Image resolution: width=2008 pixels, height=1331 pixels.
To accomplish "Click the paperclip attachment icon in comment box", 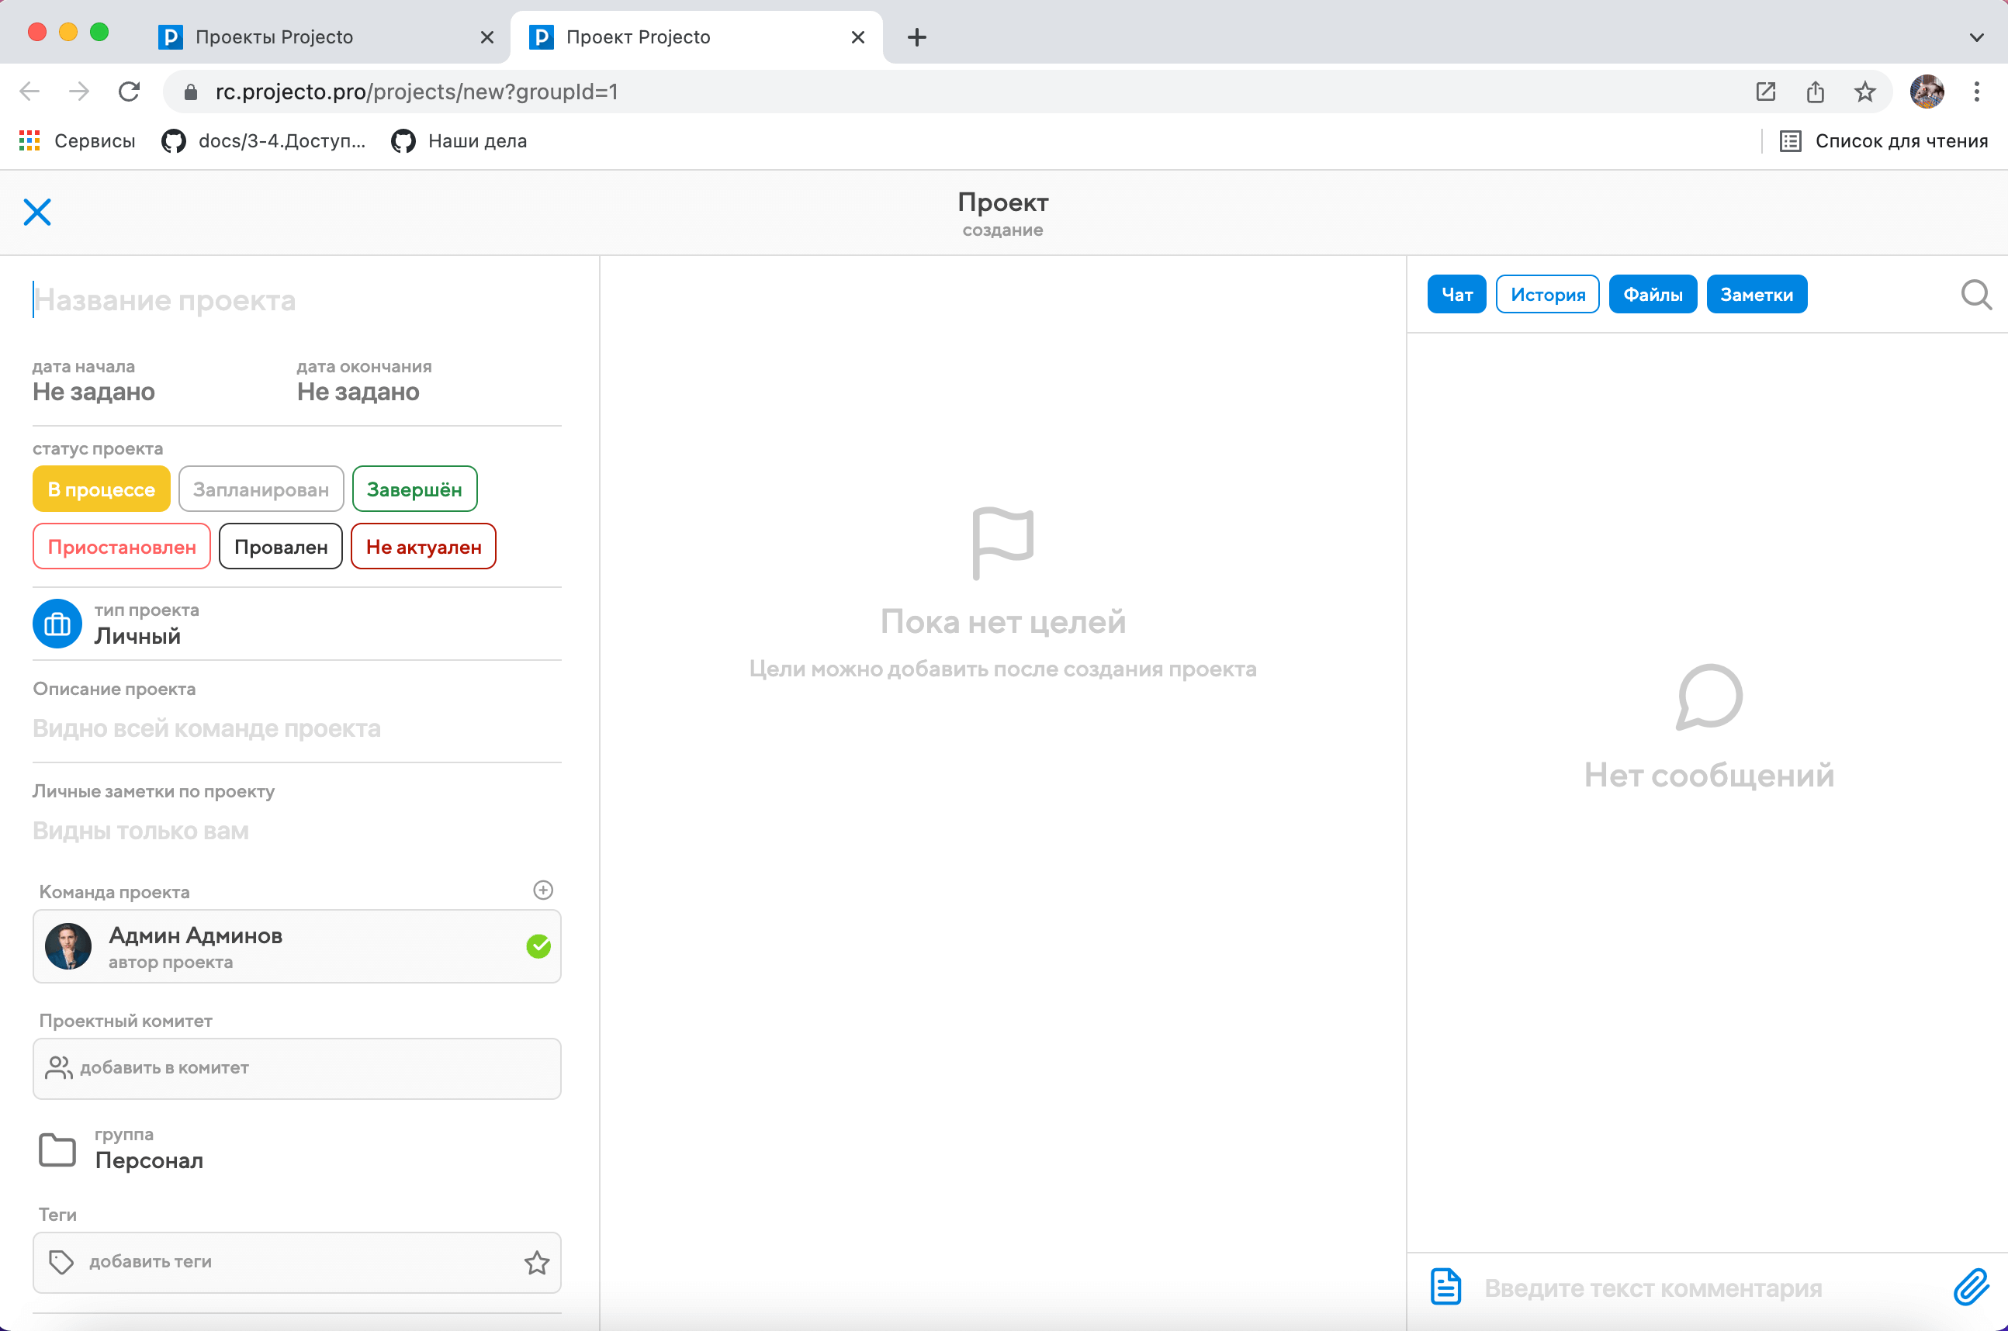I will pyautogui.click(x=1971, y=1288).
